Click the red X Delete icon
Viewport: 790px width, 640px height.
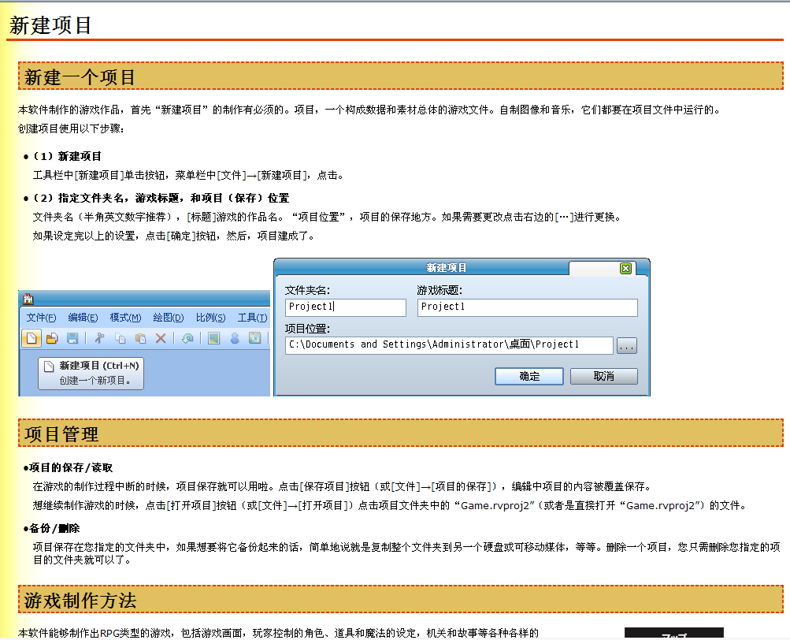[161, 338]
